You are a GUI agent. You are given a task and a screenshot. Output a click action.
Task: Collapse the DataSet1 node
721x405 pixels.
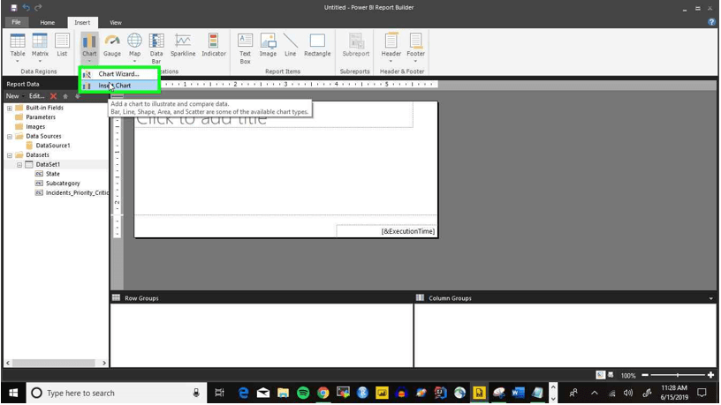tap(19, 165)
